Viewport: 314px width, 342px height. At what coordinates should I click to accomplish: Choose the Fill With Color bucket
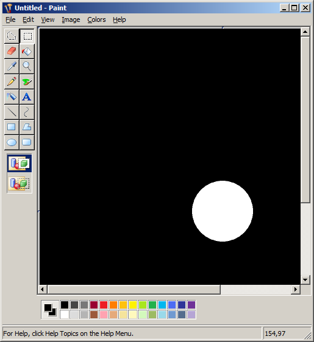click(x=27, y=51)
